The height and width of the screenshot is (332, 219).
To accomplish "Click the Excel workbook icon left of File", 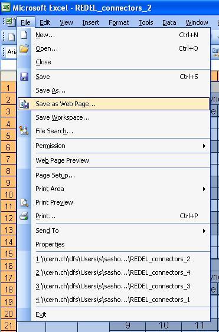I will (x=10, y=22).
